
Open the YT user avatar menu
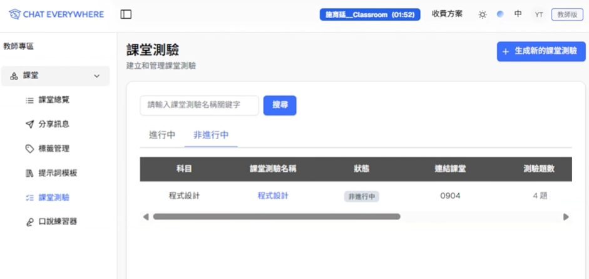pyautogui.click(x=539, y=14)
